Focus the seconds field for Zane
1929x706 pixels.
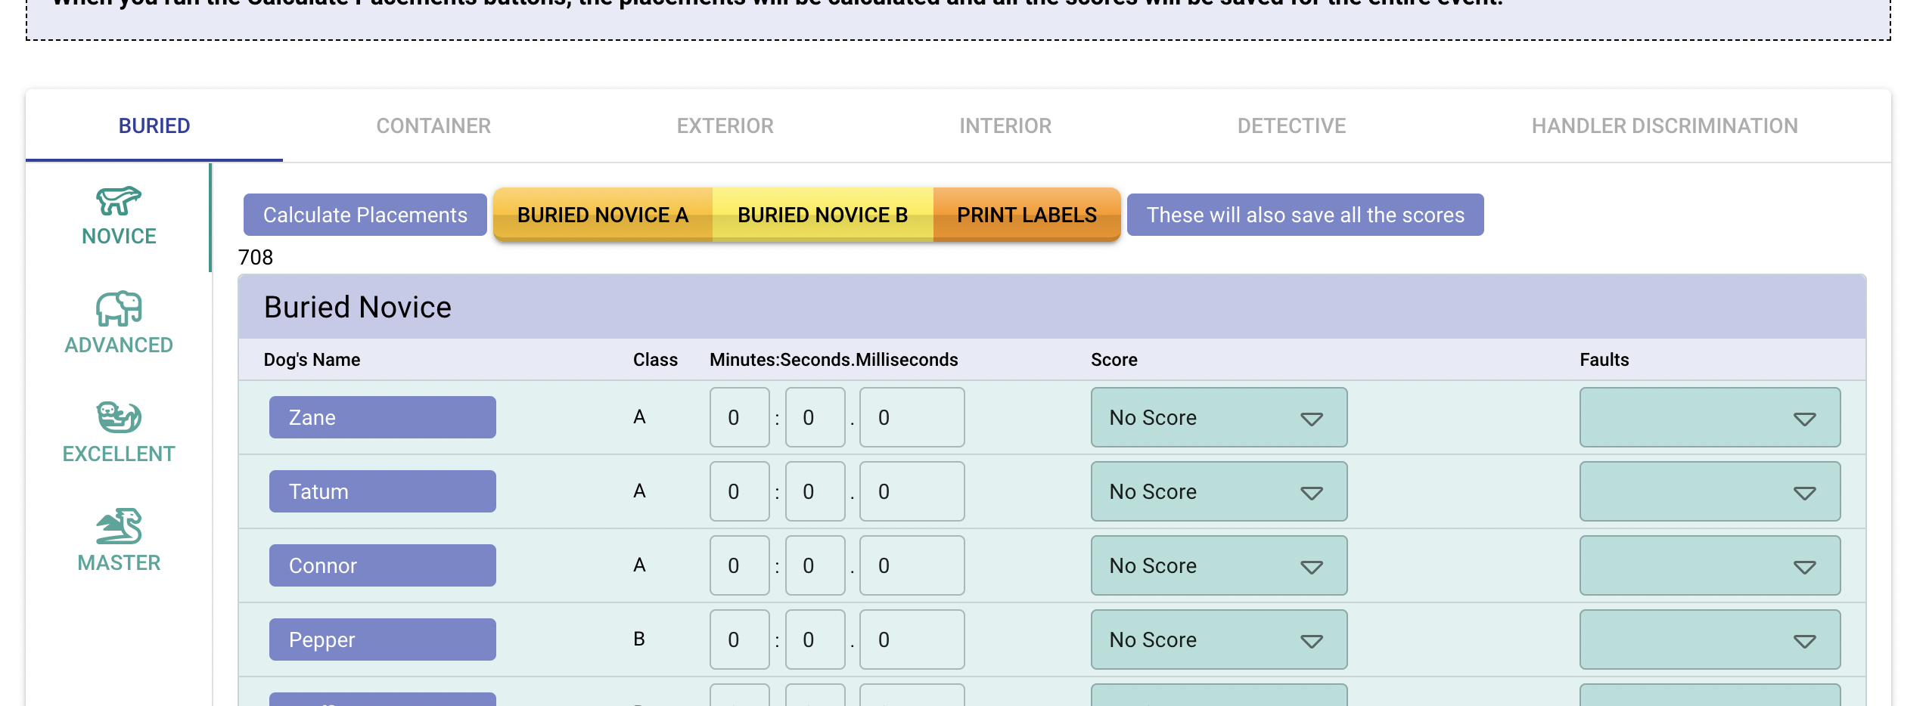pos(815,417)
